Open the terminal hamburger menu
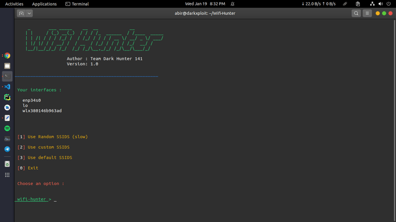The height and width of the screenshot is (222, 396). coord(367,13)
